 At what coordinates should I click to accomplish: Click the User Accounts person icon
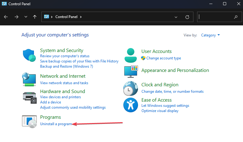tap(131, 55)
